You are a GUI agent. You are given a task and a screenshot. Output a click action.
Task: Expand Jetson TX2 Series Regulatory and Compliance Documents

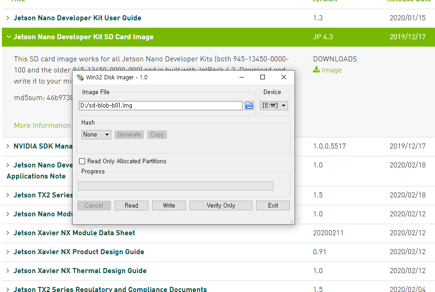pyautogui.click(x=8, y=289)
